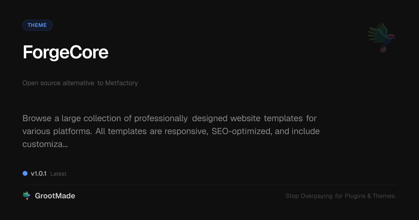Click the blue version status dot
The image size is (419, 220).
25,174
